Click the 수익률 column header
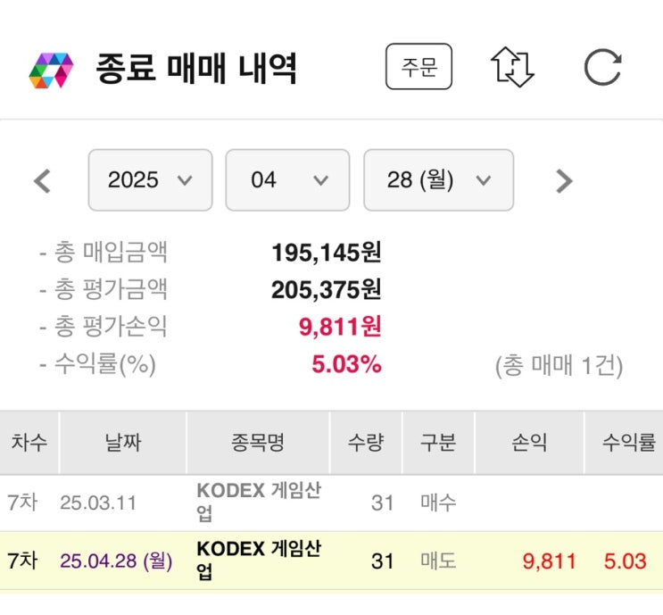The height and width of the screenshot is (615, 663). point(628,443)
